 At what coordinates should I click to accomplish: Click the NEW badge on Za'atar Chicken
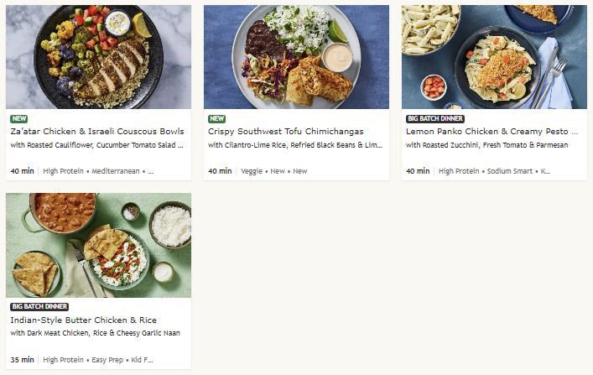point(18,119)
